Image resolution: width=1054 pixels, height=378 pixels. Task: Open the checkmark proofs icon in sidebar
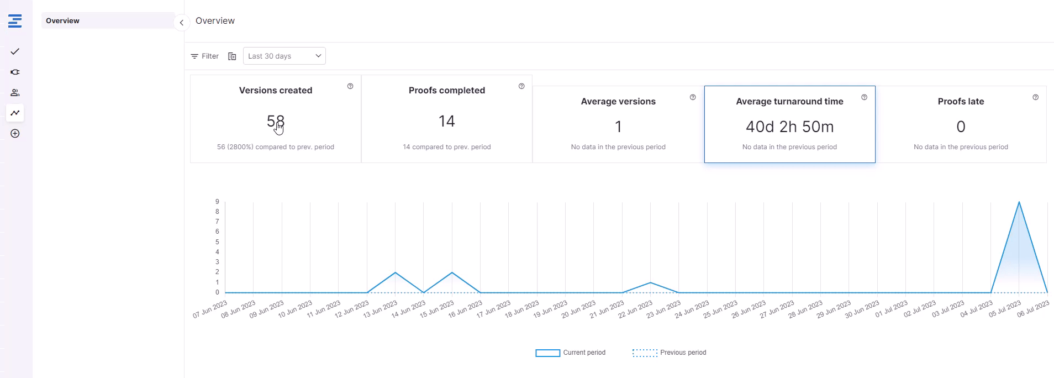pos(15,51)
